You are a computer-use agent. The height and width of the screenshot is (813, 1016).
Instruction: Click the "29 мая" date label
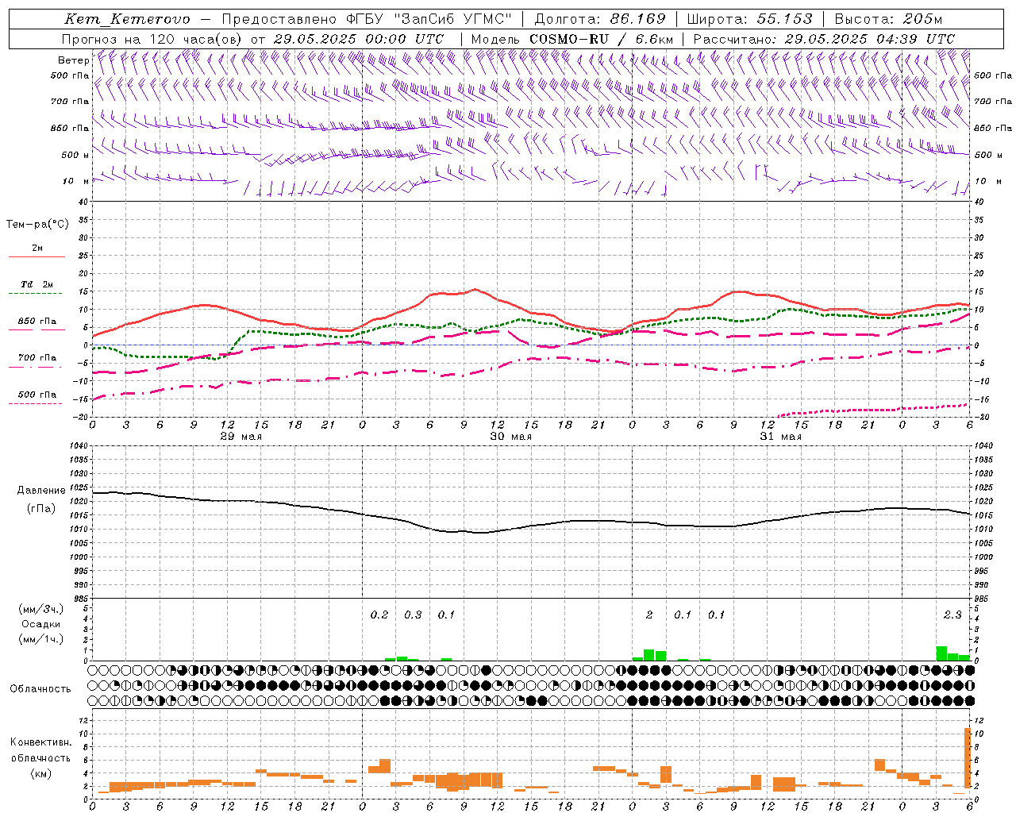click(x=241, y=437)
